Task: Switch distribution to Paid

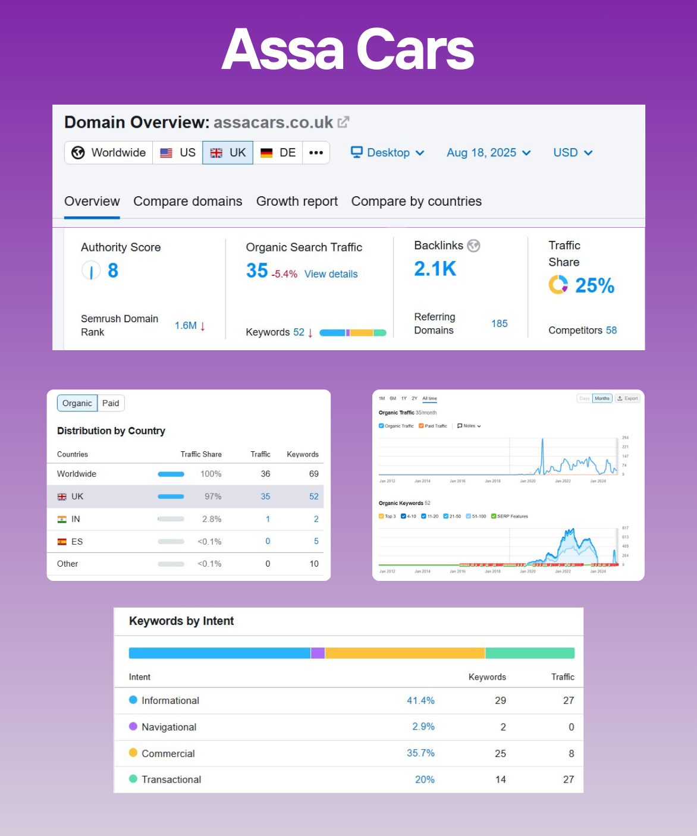Action: (x=111, y=403)
